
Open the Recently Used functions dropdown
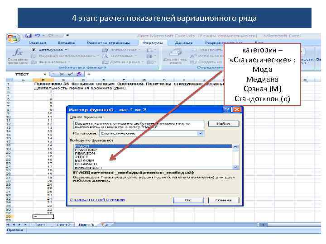(x=65, y=56)
